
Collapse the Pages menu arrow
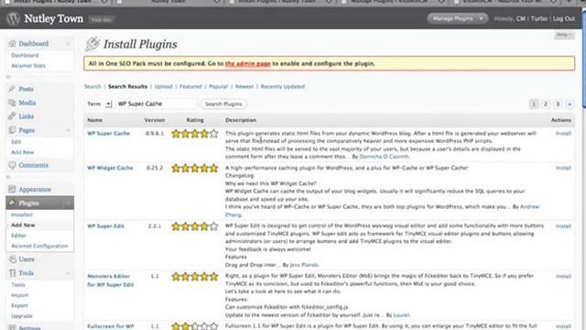[69, 130]
